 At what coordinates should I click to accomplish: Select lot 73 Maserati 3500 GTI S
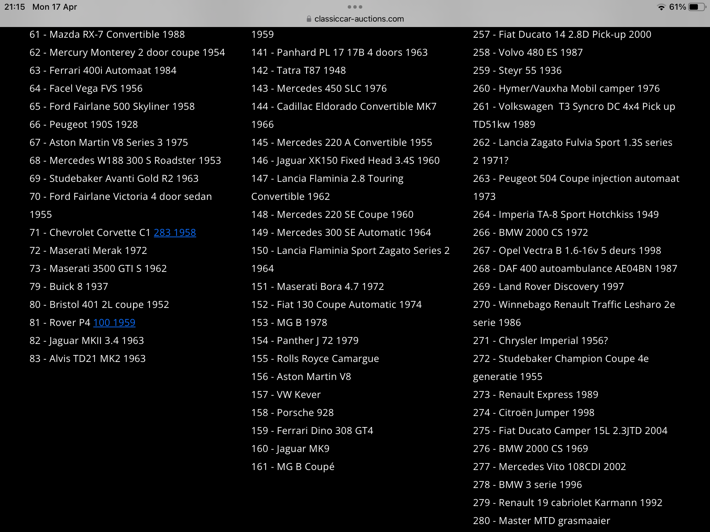pyautogui.click(x=98, y=268)
